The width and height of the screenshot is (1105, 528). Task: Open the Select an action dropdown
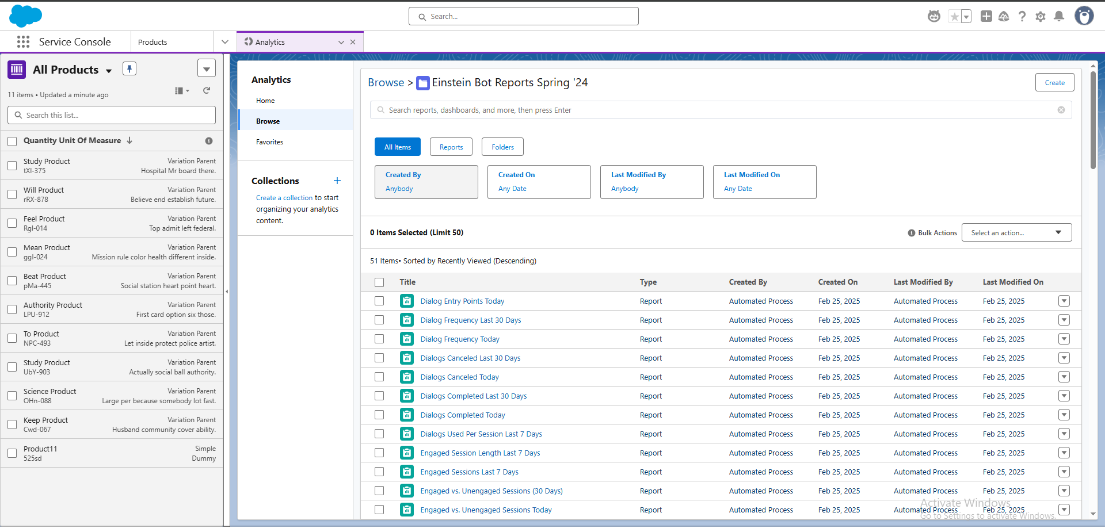pyautogui.click(x=1016, y=232)
